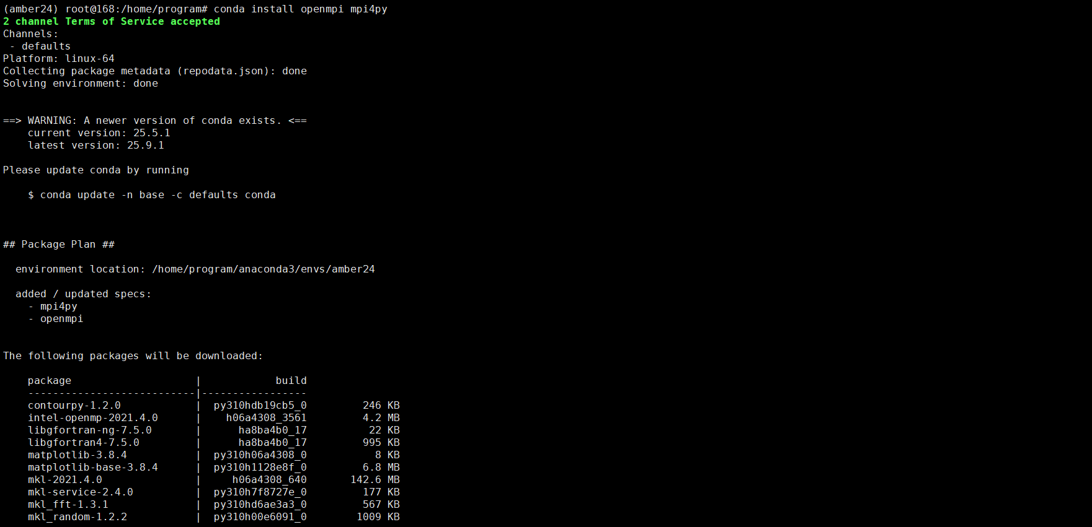The image size is (1092, 527).
Task: Click the '- openmpi' spec entry
Action: point(56,319)
